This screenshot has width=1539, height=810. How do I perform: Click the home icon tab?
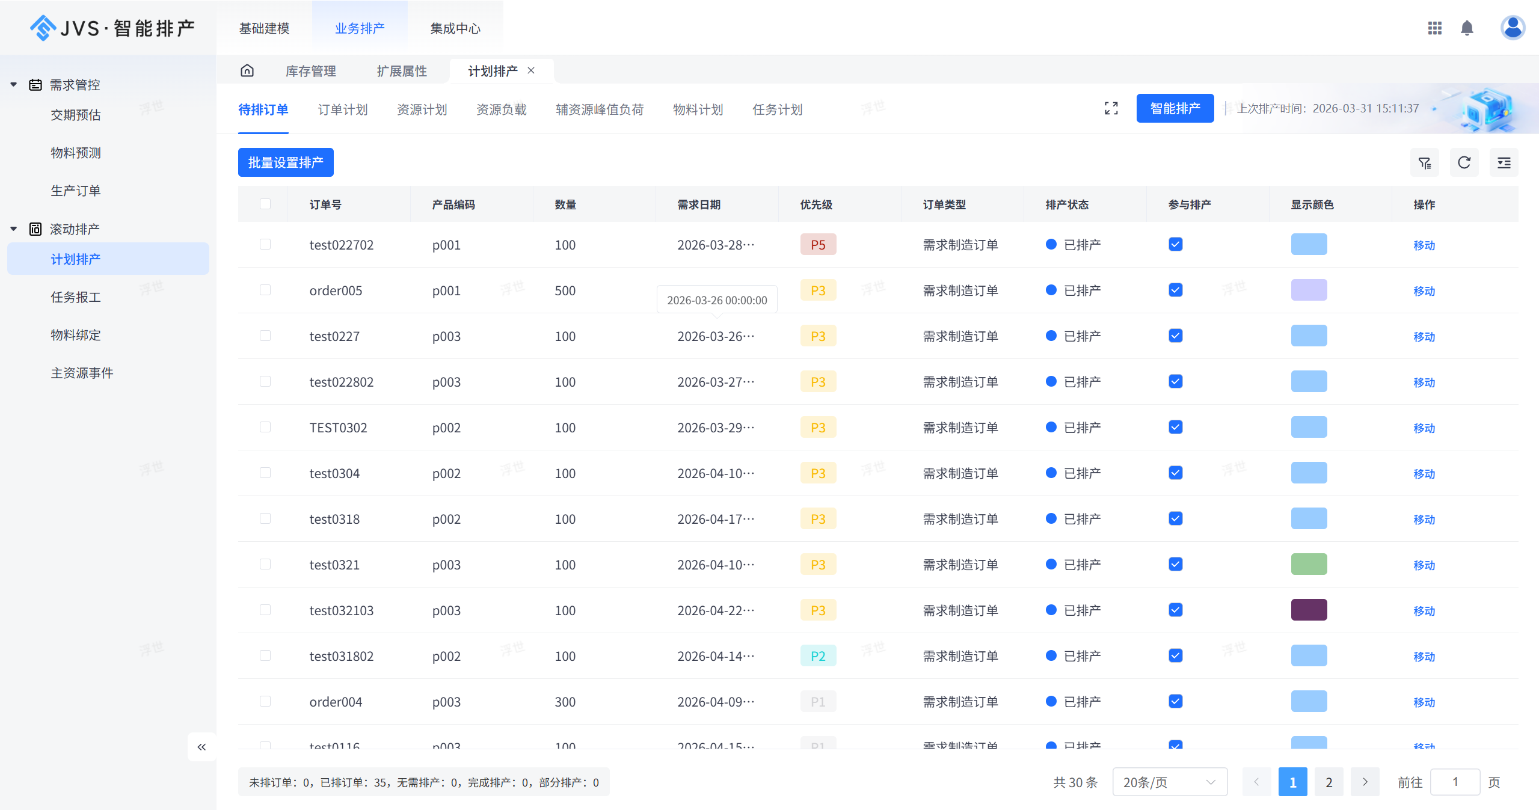247,71
